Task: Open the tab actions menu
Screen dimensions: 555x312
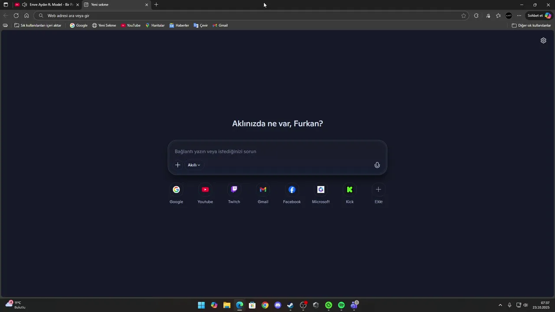Action: pos(6,5)
